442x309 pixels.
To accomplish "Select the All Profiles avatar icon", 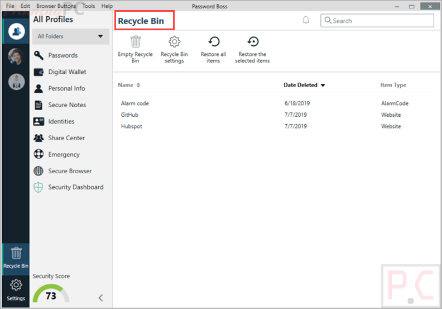I will [x=16, y=31].
